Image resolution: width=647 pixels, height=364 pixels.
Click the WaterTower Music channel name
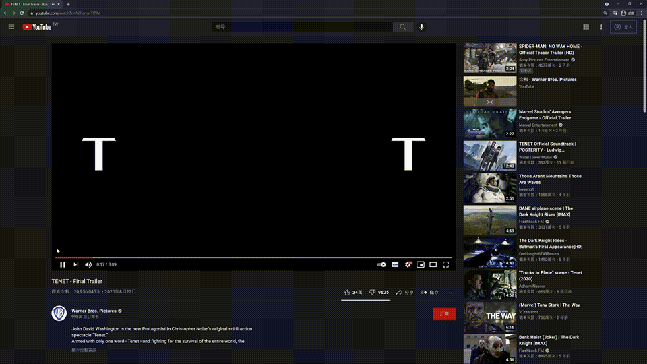pyautogui.click(x=535, y=157)
